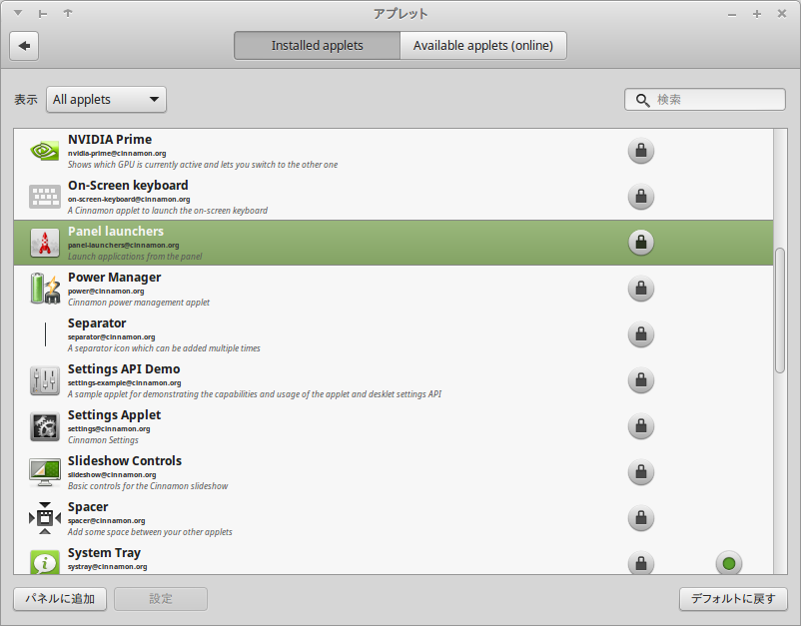Click the lock icon on On-Screen keyboard row
This screenshot has width=801, height=626.
641,197
